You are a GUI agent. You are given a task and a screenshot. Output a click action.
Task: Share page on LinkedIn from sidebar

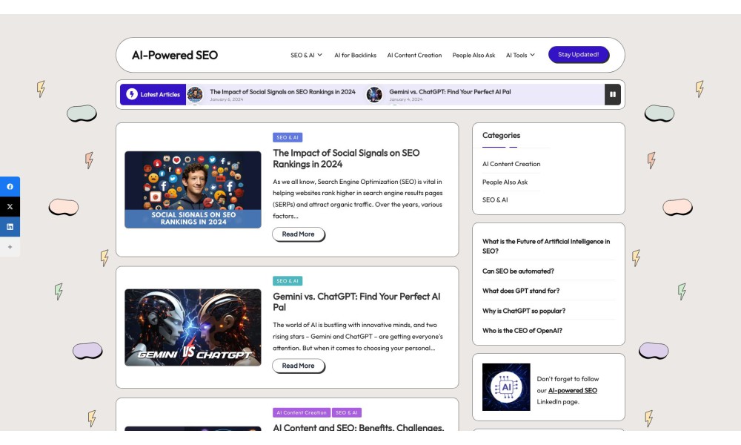click(x=10, y=226)
